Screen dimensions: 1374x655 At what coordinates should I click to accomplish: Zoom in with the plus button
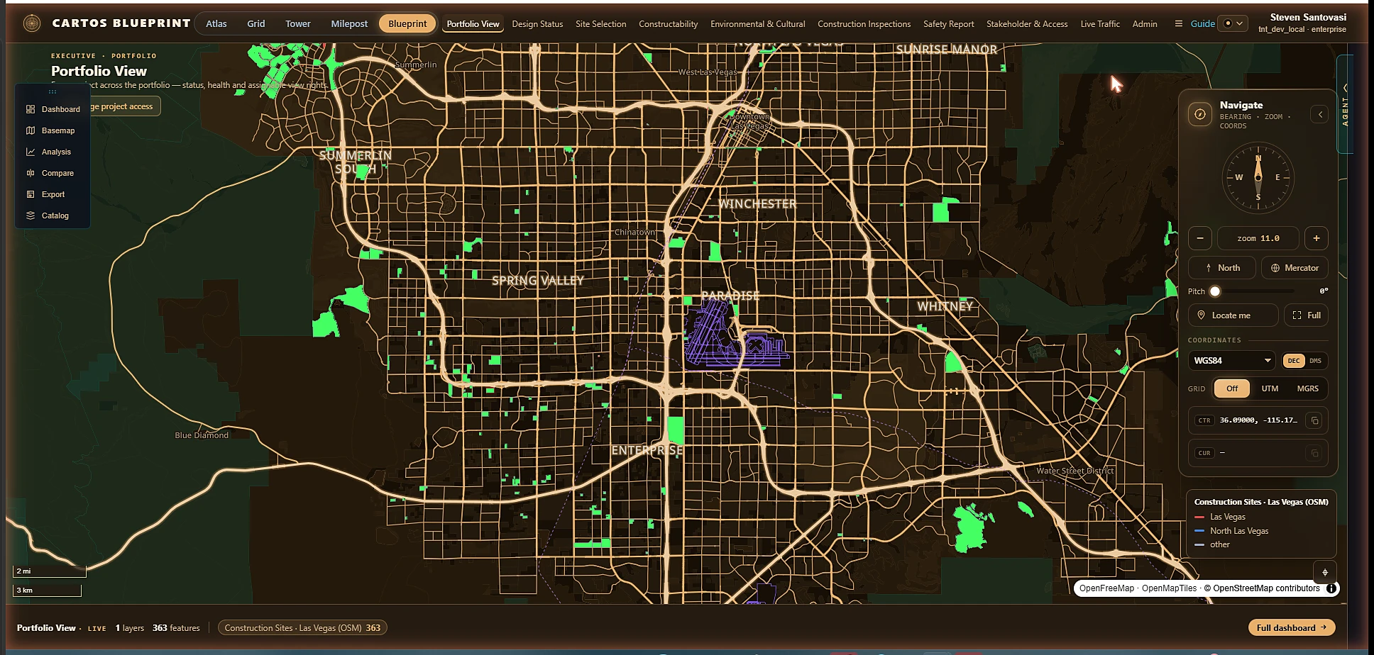pos(1317,238)
